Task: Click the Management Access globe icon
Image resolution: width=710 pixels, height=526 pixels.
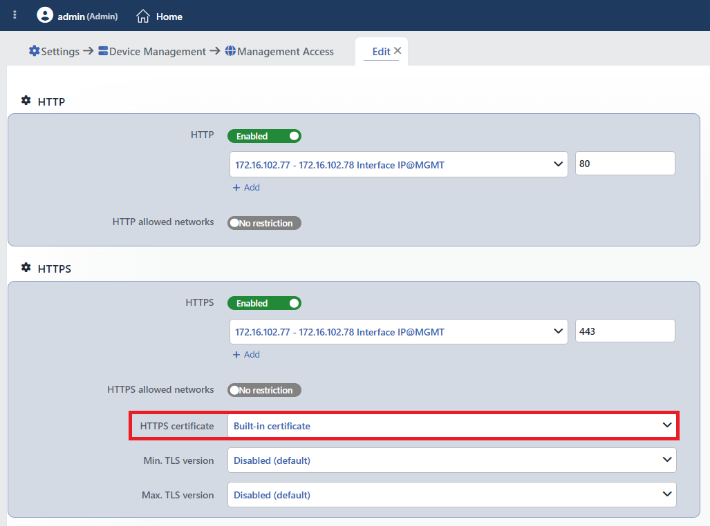Action: (230, 51)
